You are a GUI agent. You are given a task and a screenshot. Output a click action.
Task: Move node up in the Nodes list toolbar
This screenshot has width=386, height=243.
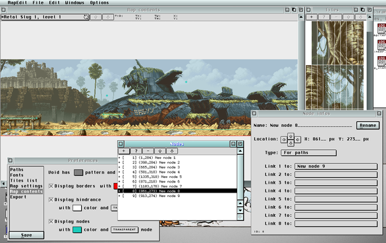160,151
